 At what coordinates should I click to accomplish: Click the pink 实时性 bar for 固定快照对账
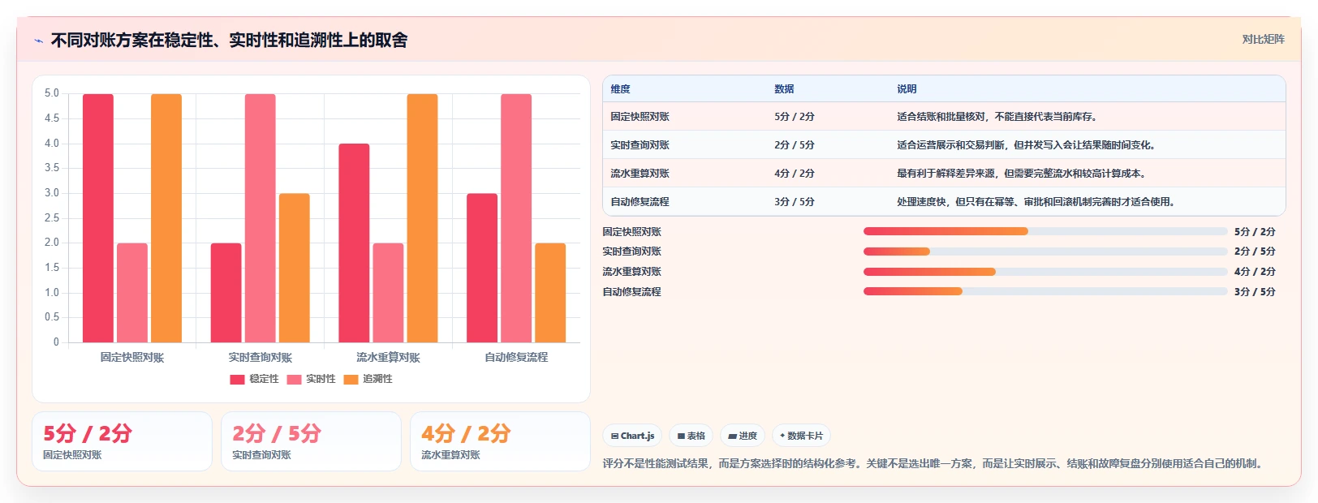[x=132, y=293]
